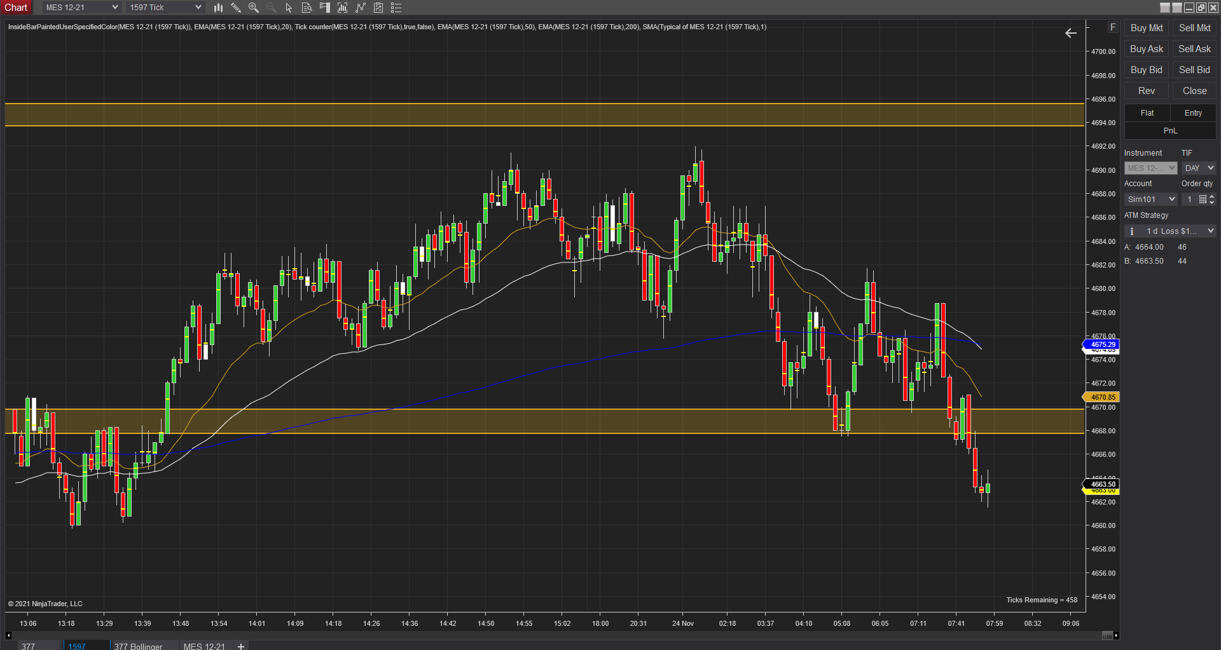Screen dimensions: 1221x650
Task: Click the blue 4675.29 price marker
Action: pyautogui.click(x=1101, y=344)
